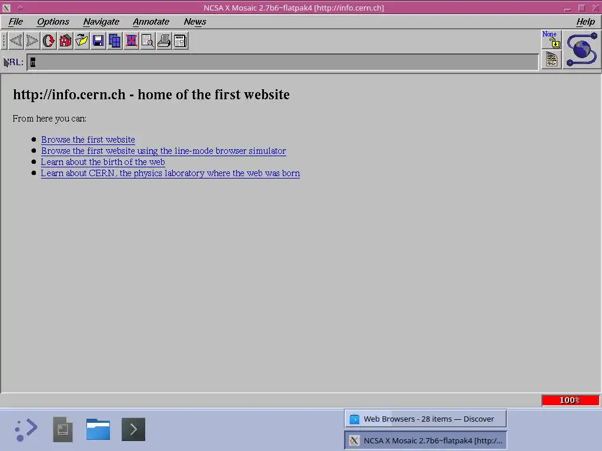Print the document with the printer icon
Screen dimensions: 602x451
(x=165, y=41)
